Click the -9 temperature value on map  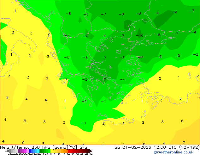point(174,12)
